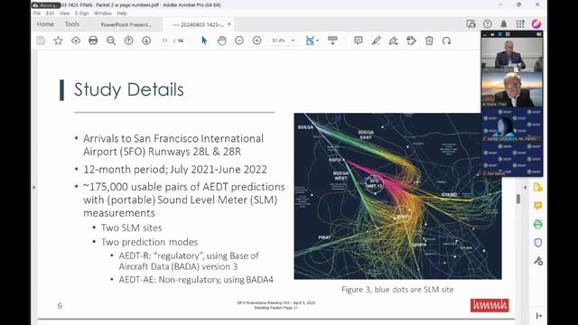This screenshot has width=578, height=325.
Task: Open the Window menu
Action: click(x=103, y=13)
